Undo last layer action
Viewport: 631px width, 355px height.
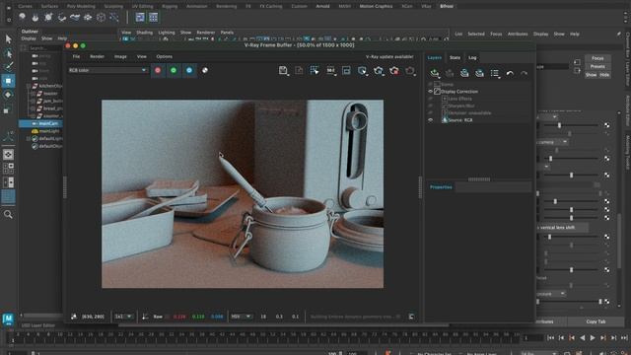(510, 73)
